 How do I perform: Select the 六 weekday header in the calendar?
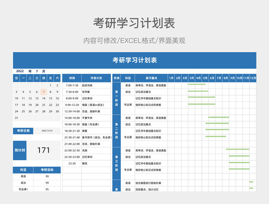click(x=57, y=78)
